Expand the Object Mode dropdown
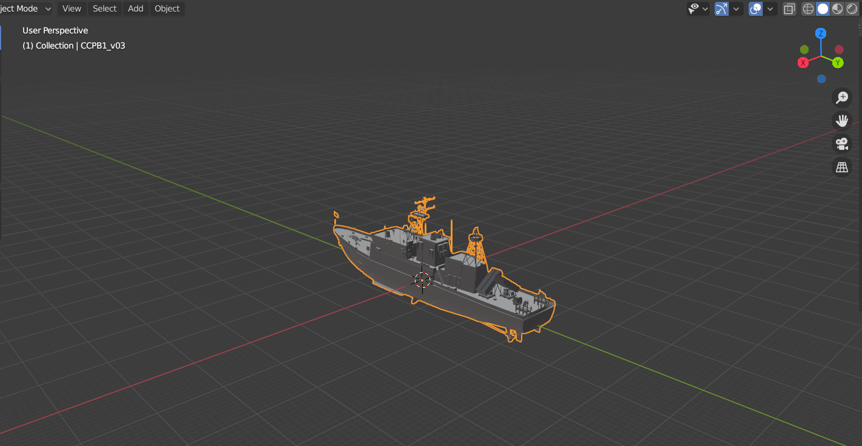 pyautogui.click(x=25, y=8)
